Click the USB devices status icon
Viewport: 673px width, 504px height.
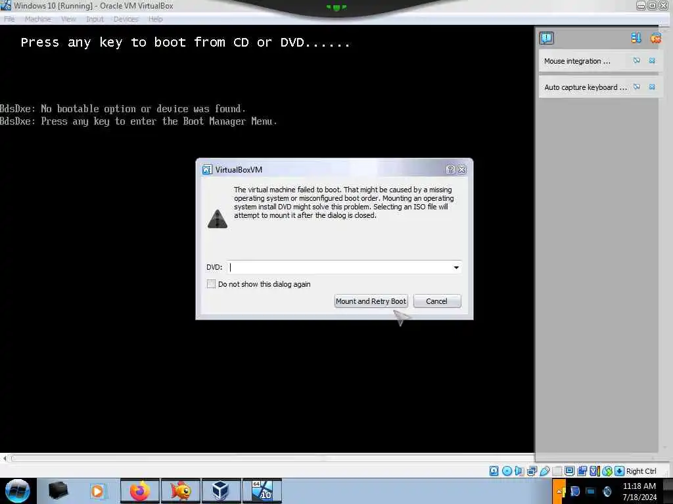(545, 471)
